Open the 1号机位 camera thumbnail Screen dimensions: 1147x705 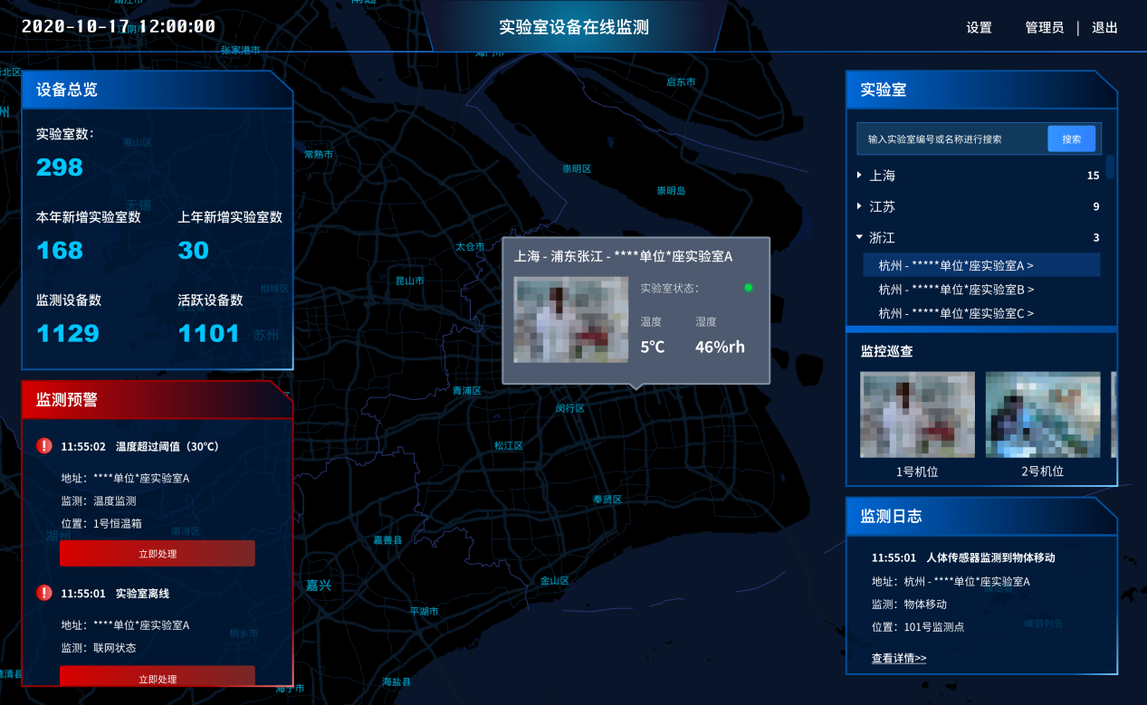pyautogui.click(x=917, y=414)
